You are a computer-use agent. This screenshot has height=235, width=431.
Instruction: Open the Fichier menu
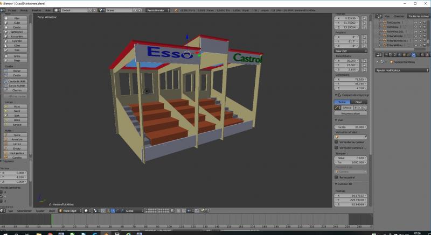pos(12,10)
